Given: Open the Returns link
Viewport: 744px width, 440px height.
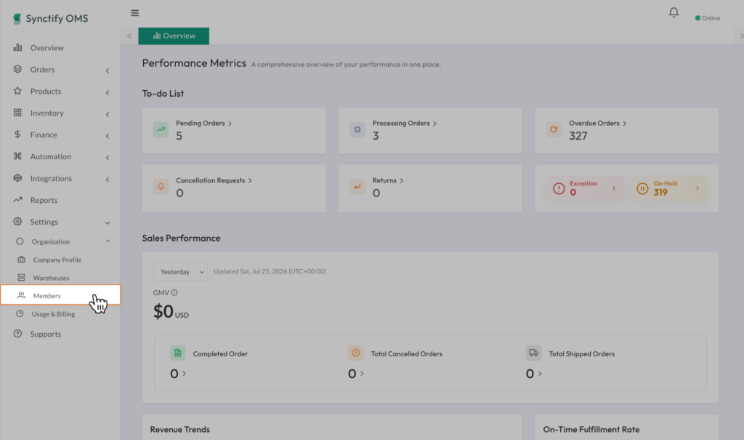Looking at the screenshot, I should tap(388, 180).
